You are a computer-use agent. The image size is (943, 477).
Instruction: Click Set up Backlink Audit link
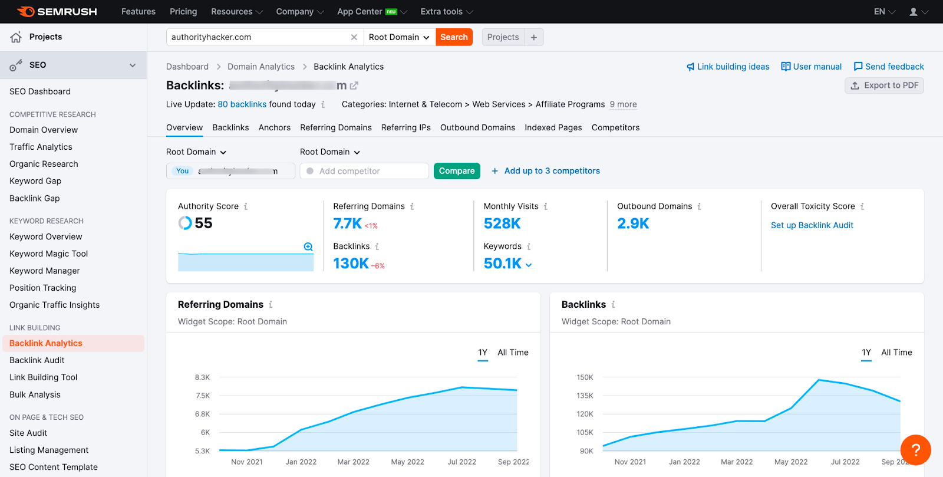812,225
